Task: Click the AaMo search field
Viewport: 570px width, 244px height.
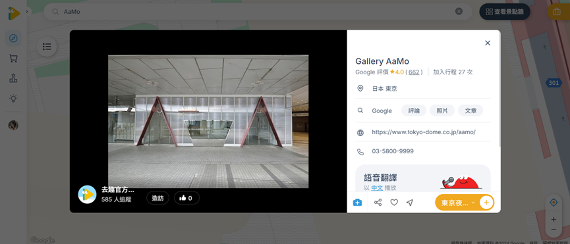Action: (x=258, y=12)
